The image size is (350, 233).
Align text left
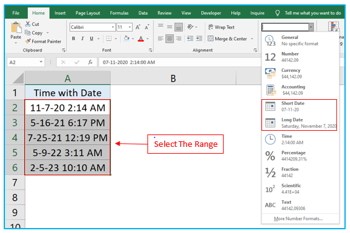coord(160,38)
